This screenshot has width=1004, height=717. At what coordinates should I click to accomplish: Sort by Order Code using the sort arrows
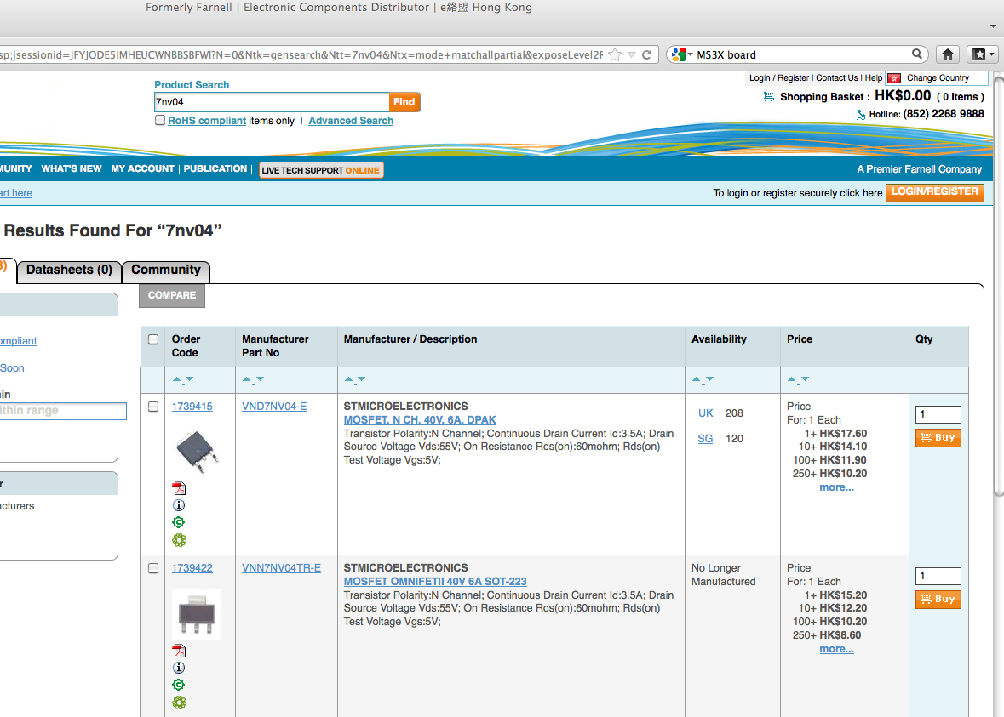coord(182,379)
